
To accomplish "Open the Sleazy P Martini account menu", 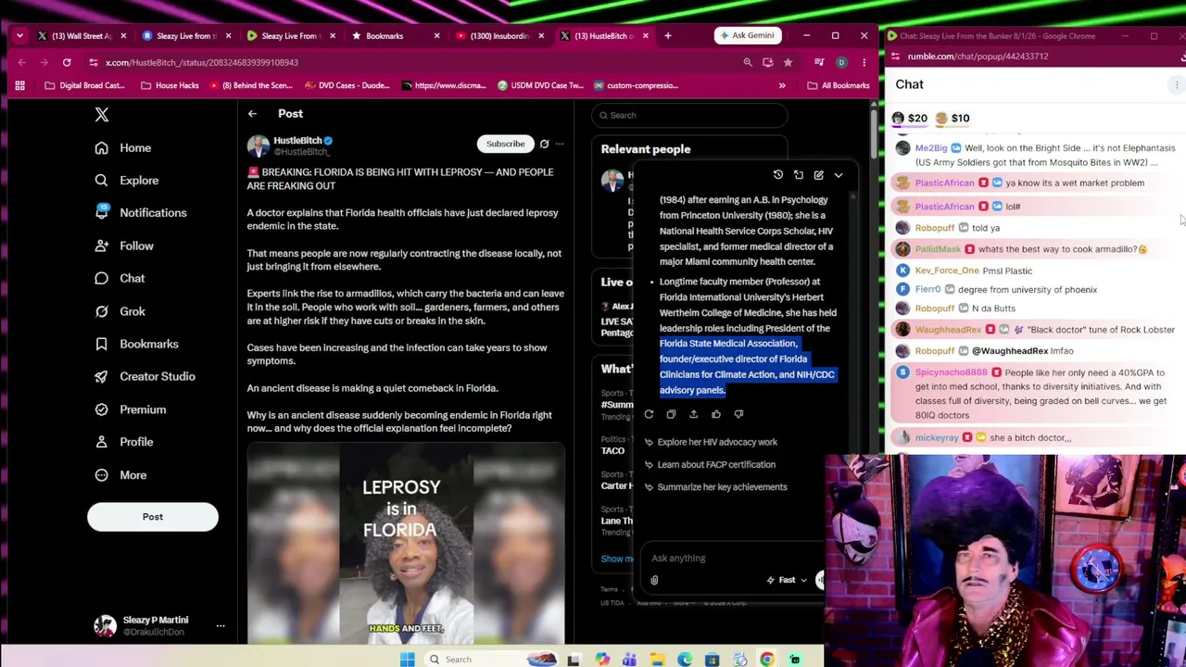I will click(x=158, y=626).
